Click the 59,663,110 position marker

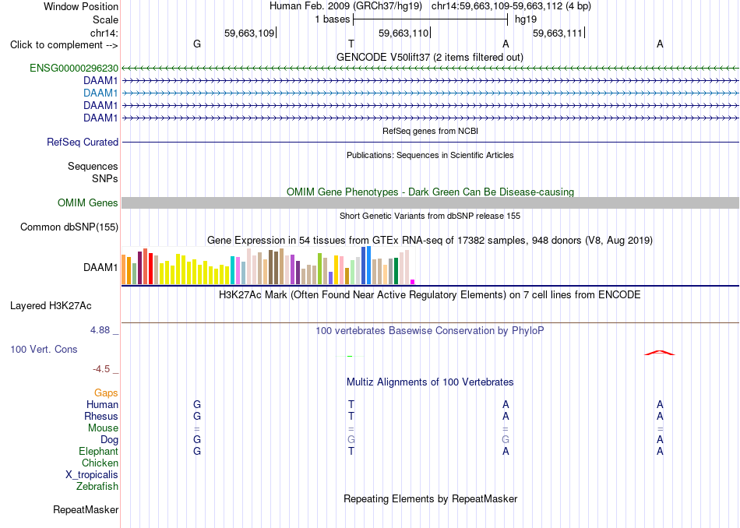[404, 33]
